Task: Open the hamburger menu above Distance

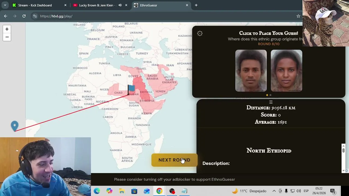Action: (271, 102)
